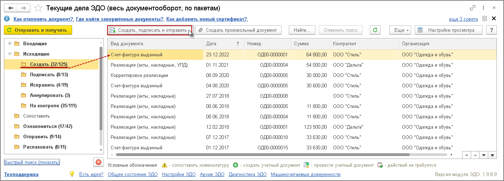Click Отправить и получить button

(38, 30)
